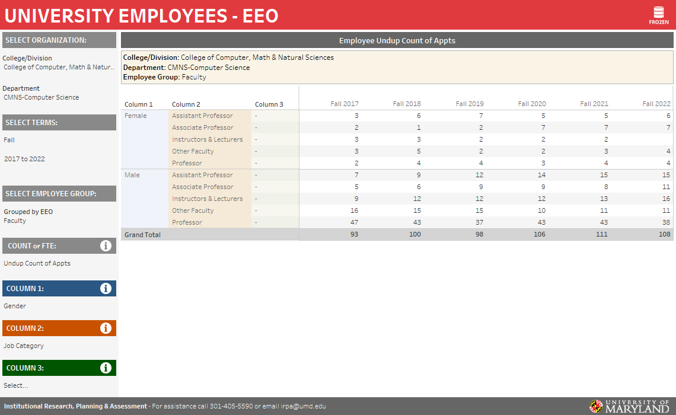
Task: Click the Frozen database icon
Action: 658,14
